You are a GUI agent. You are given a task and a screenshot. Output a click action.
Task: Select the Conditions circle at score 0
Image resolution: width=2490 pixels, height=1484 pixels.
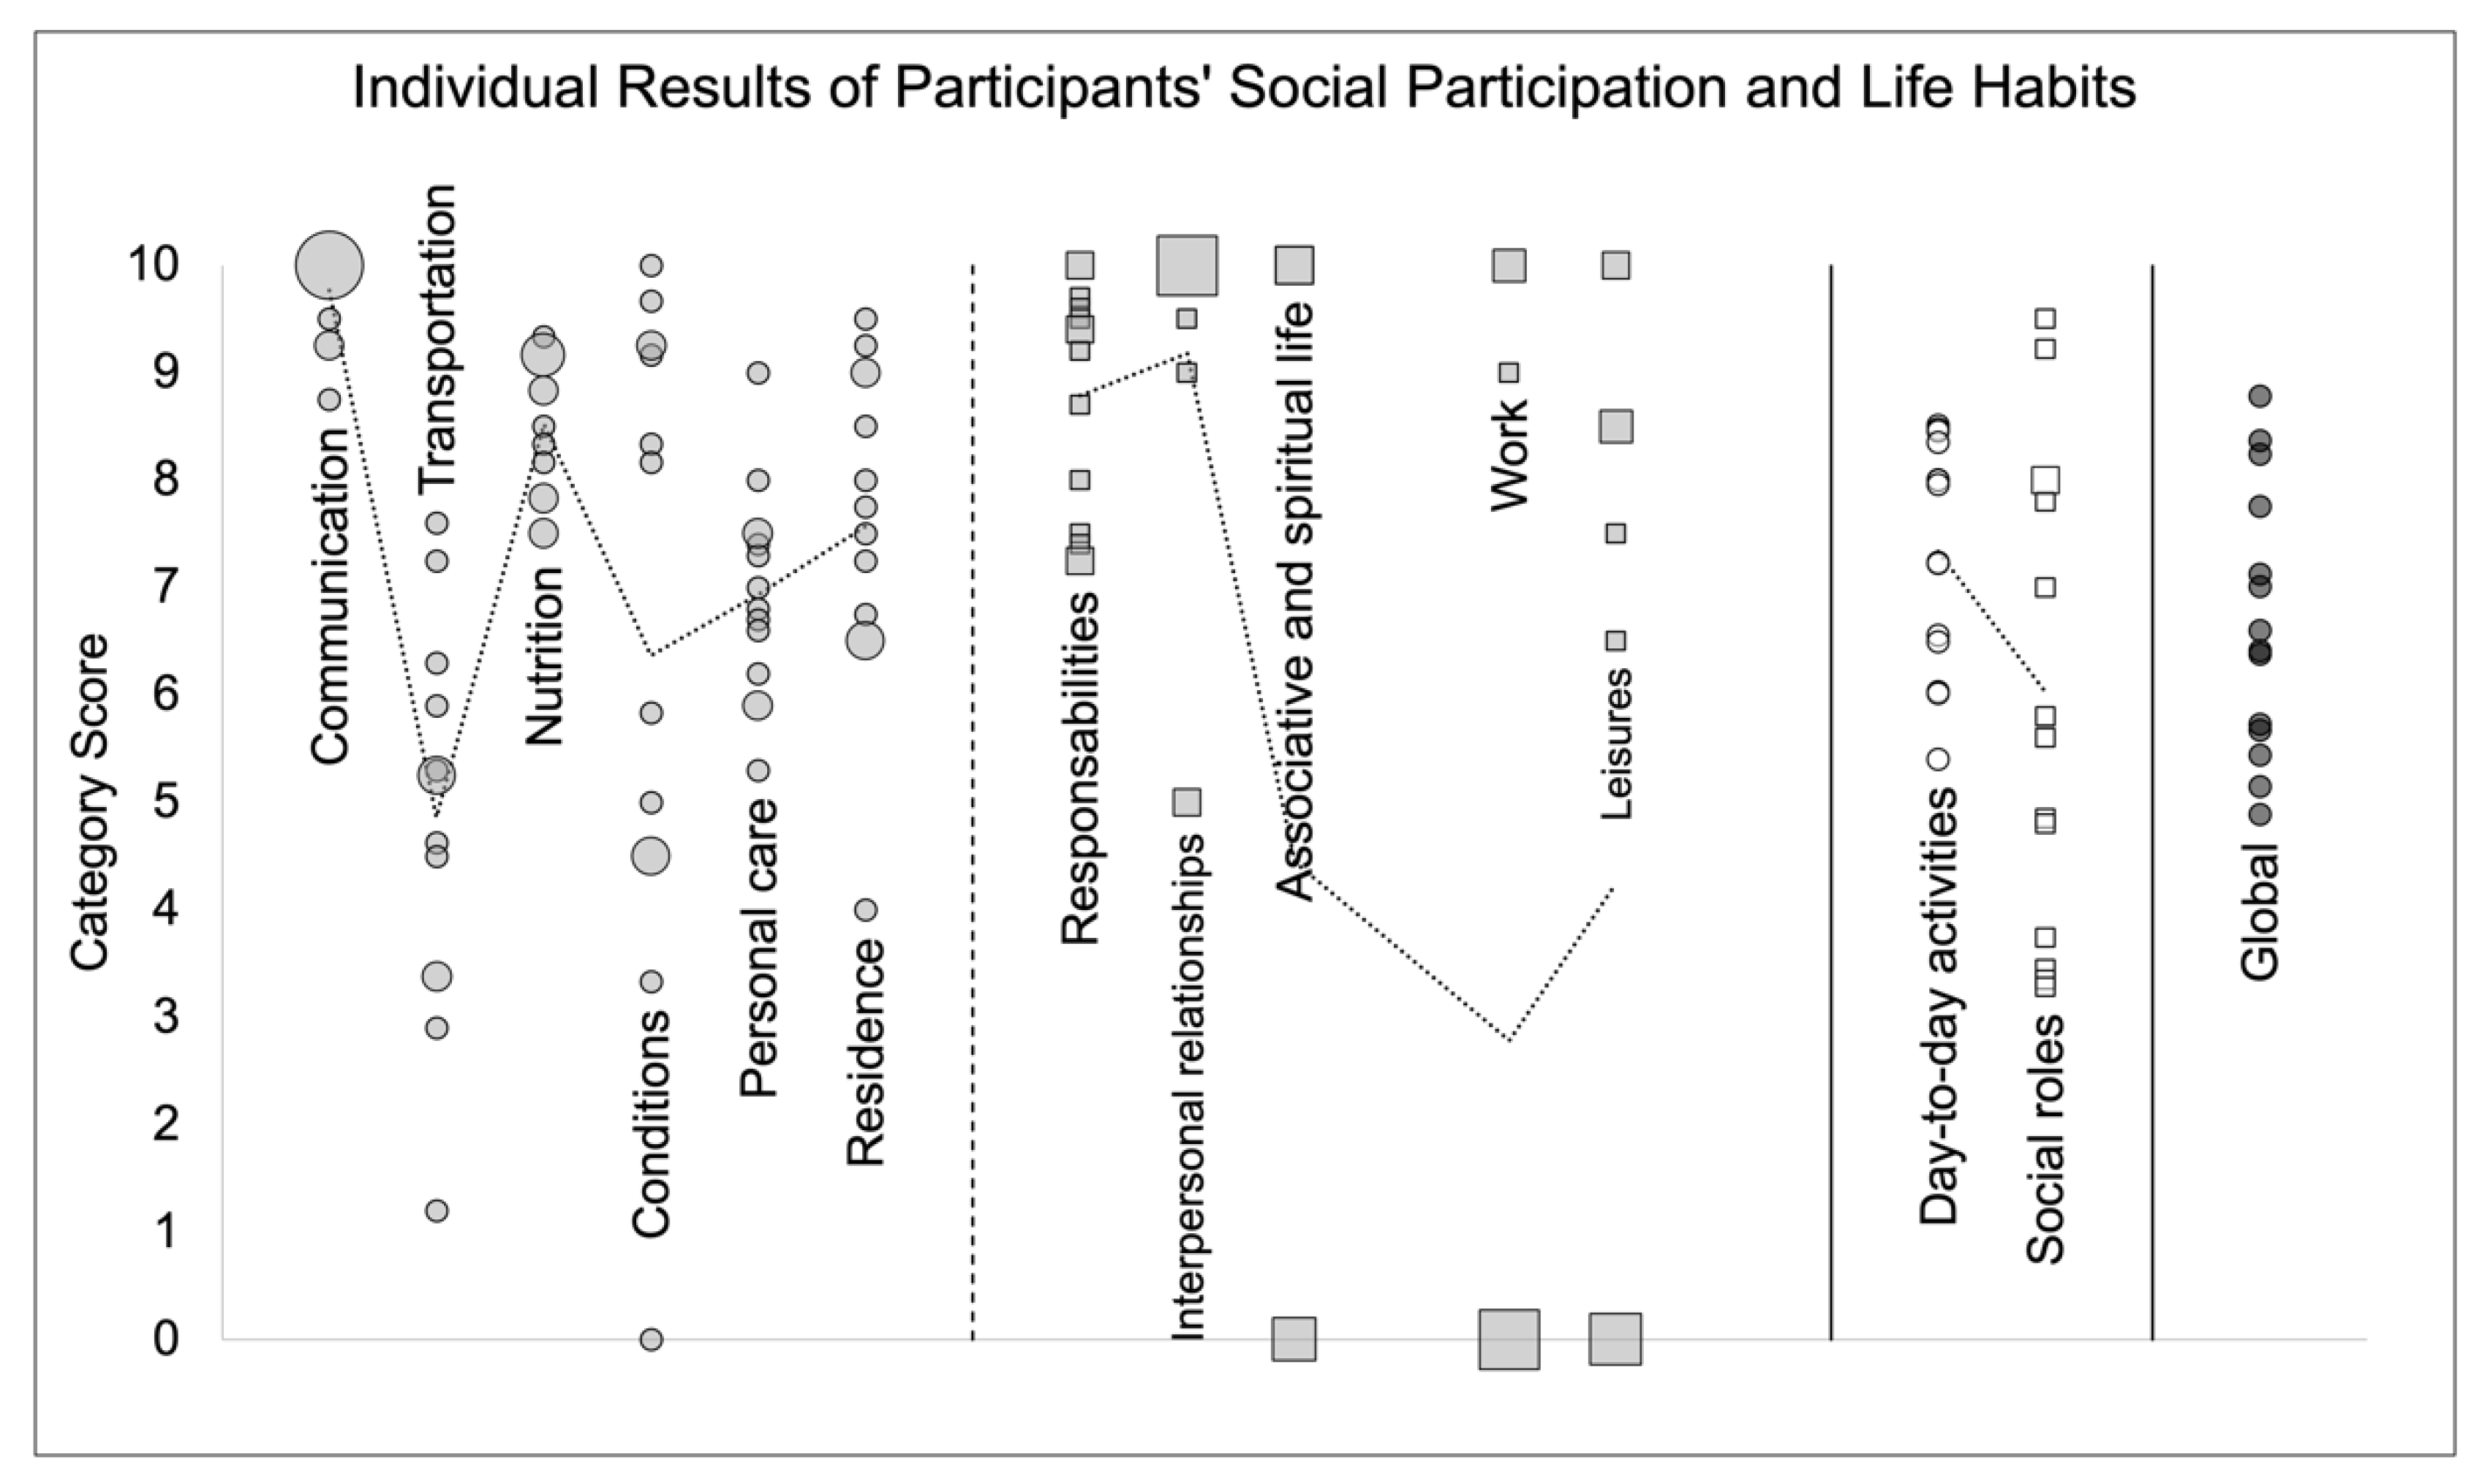651,1339
